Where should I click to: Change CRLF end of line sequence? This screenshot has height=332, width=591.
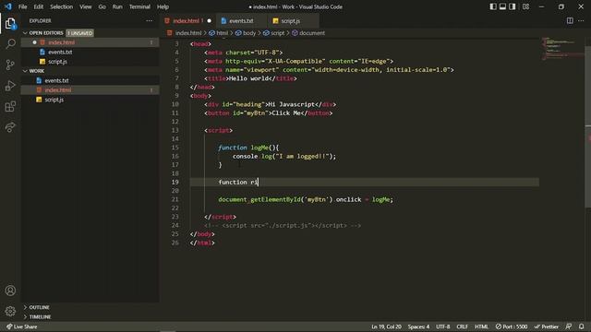pyautogui.click(x=462, y=326)
